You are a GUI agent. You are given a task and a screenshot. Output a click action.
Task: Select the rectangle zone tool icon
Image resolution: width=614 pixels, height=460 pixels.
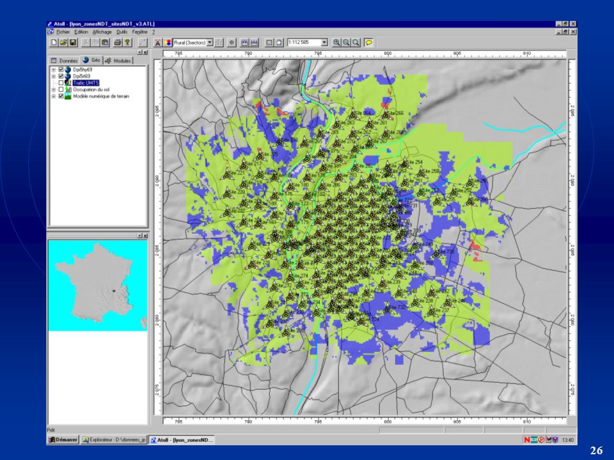[269, 42]
